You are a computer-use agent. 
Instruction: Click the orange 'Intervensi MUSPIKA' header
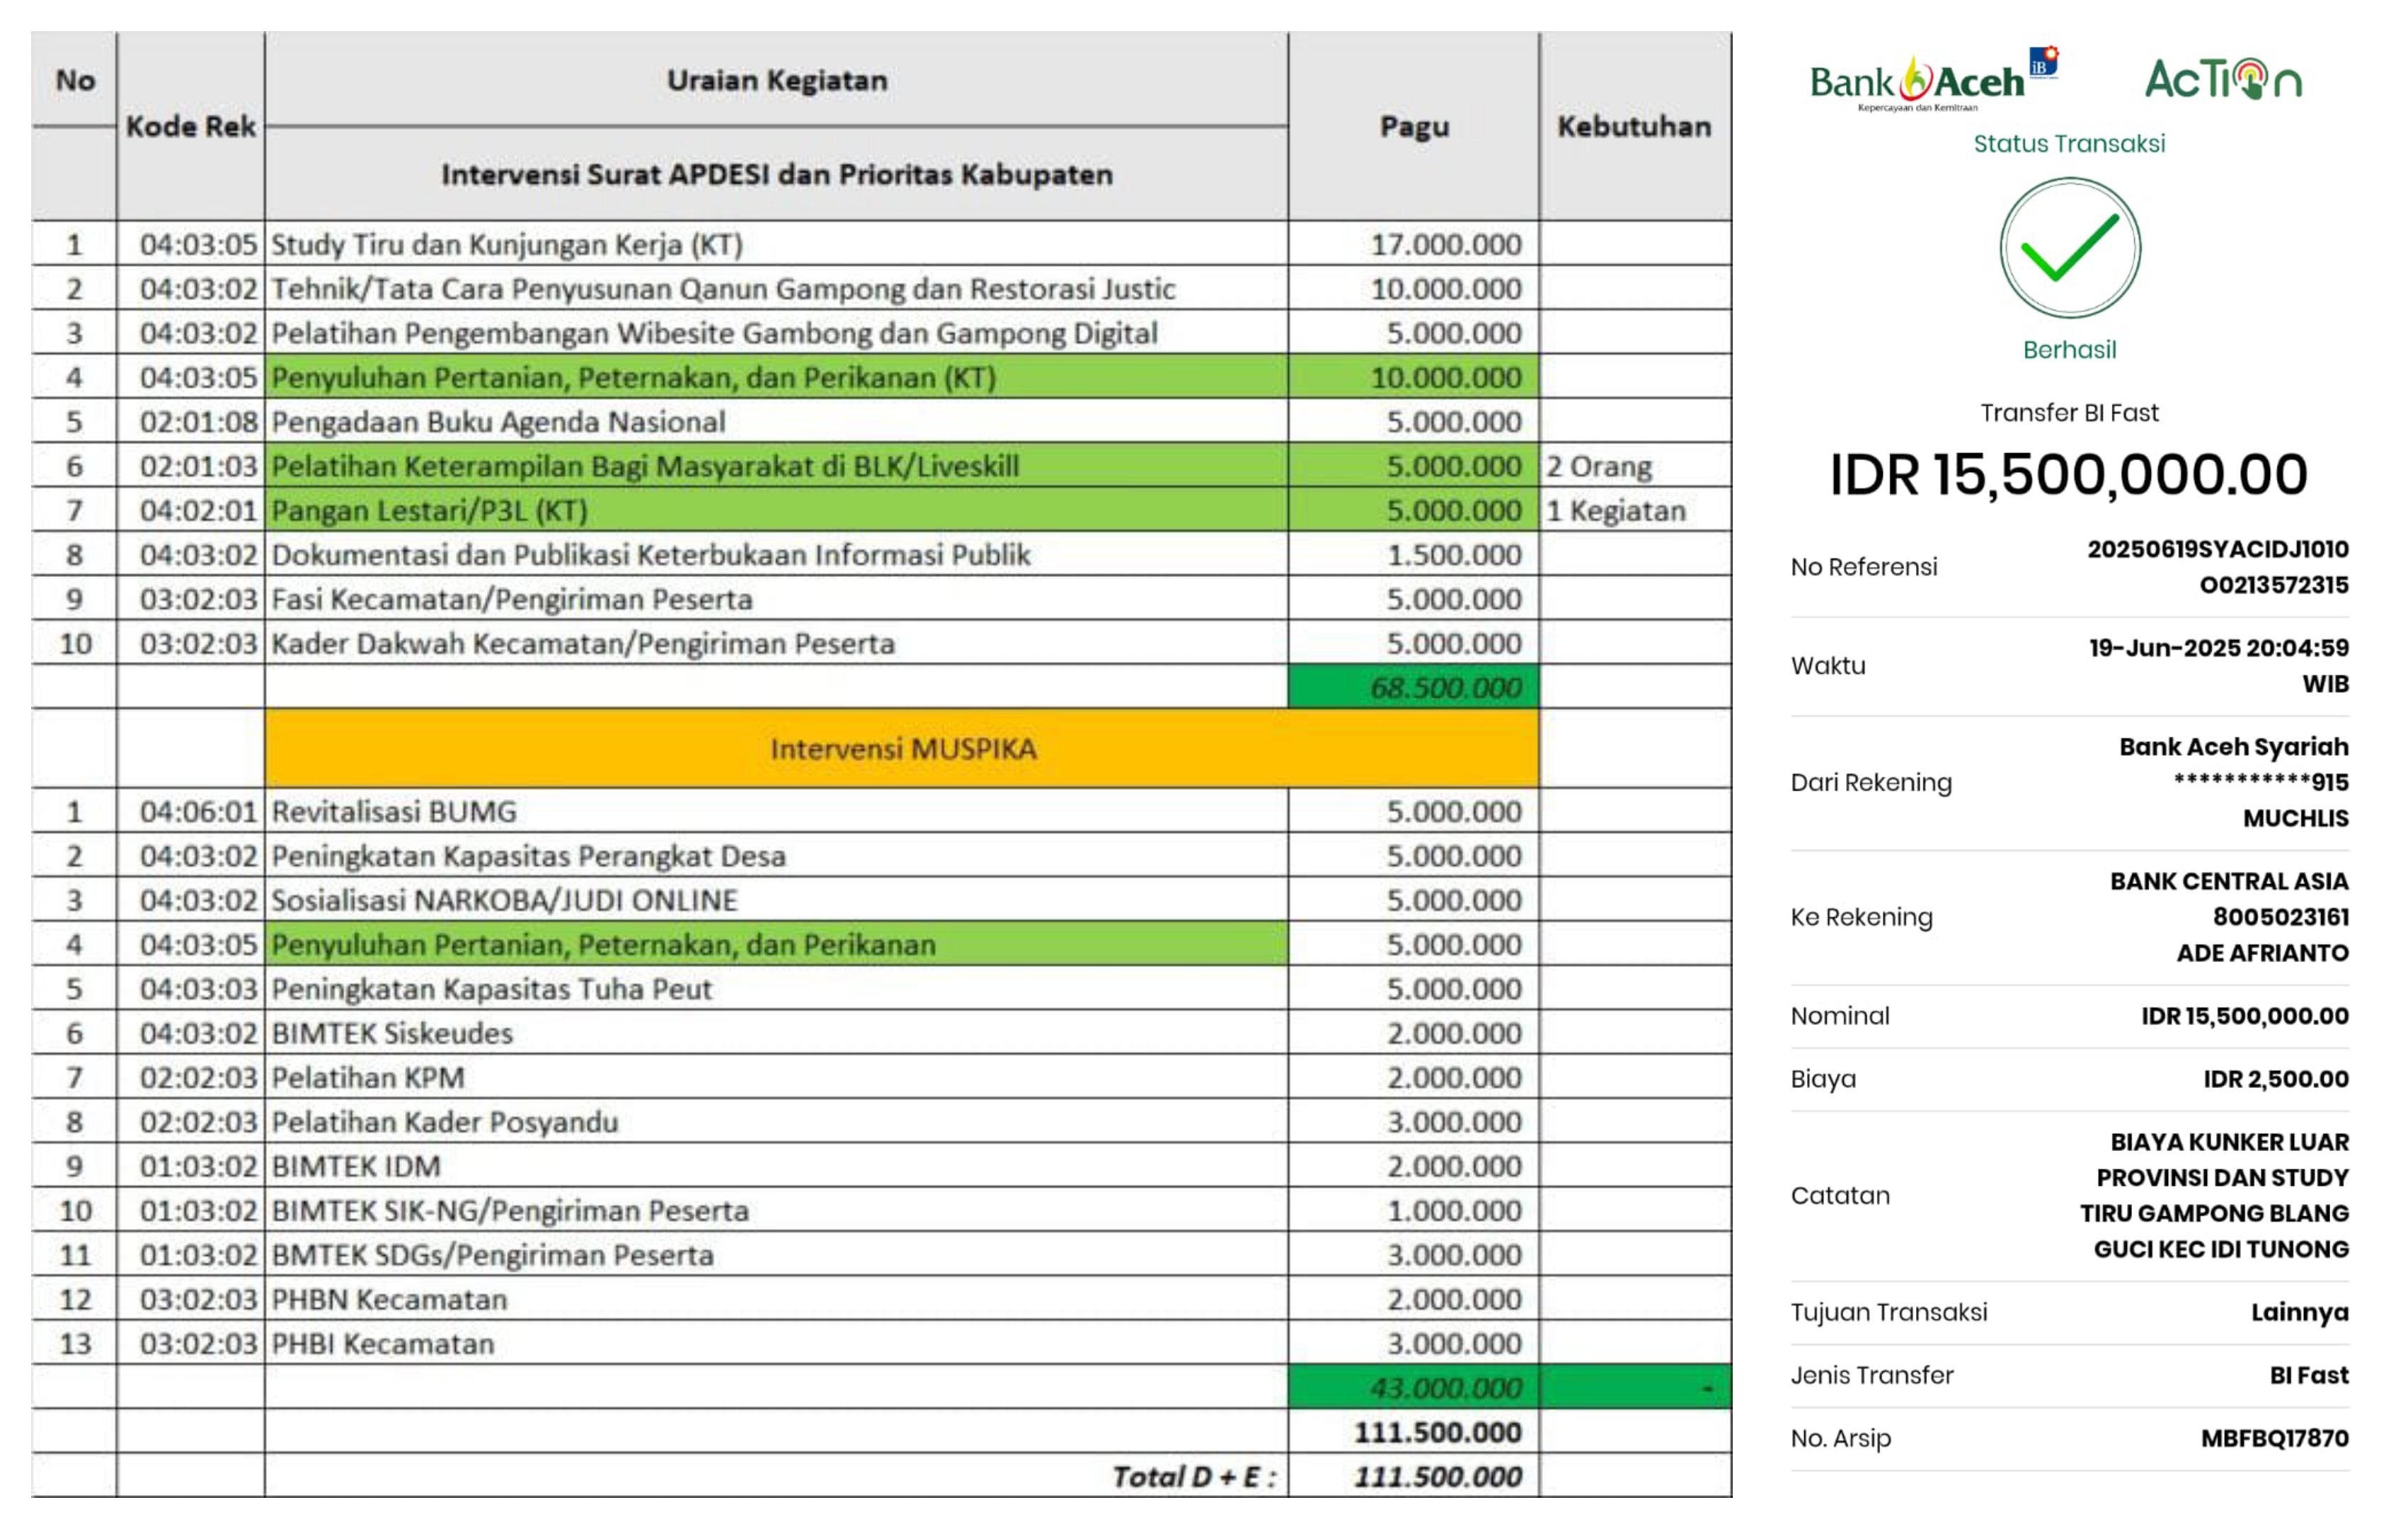(x=902, y=748)
